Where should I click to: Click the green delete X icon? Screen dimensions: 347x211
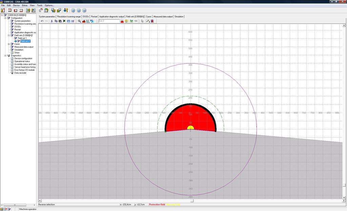tap(64, 21)
